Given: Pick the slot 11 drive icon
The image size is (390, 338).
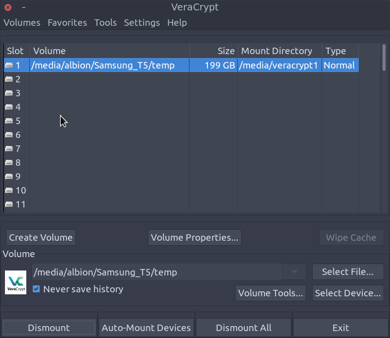Looking at the screenshot, I should 9,204.
